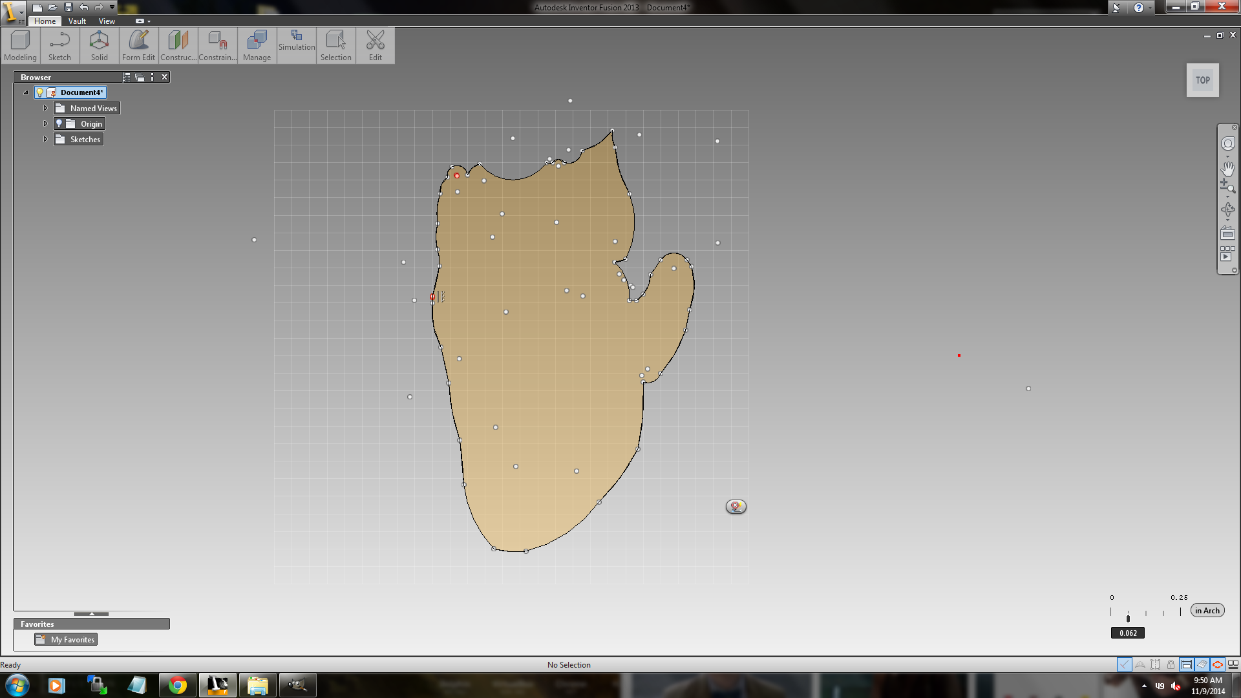Click the in Arch units button
The width and height of the screenshot is (1241, 698).
point(1207,610)
